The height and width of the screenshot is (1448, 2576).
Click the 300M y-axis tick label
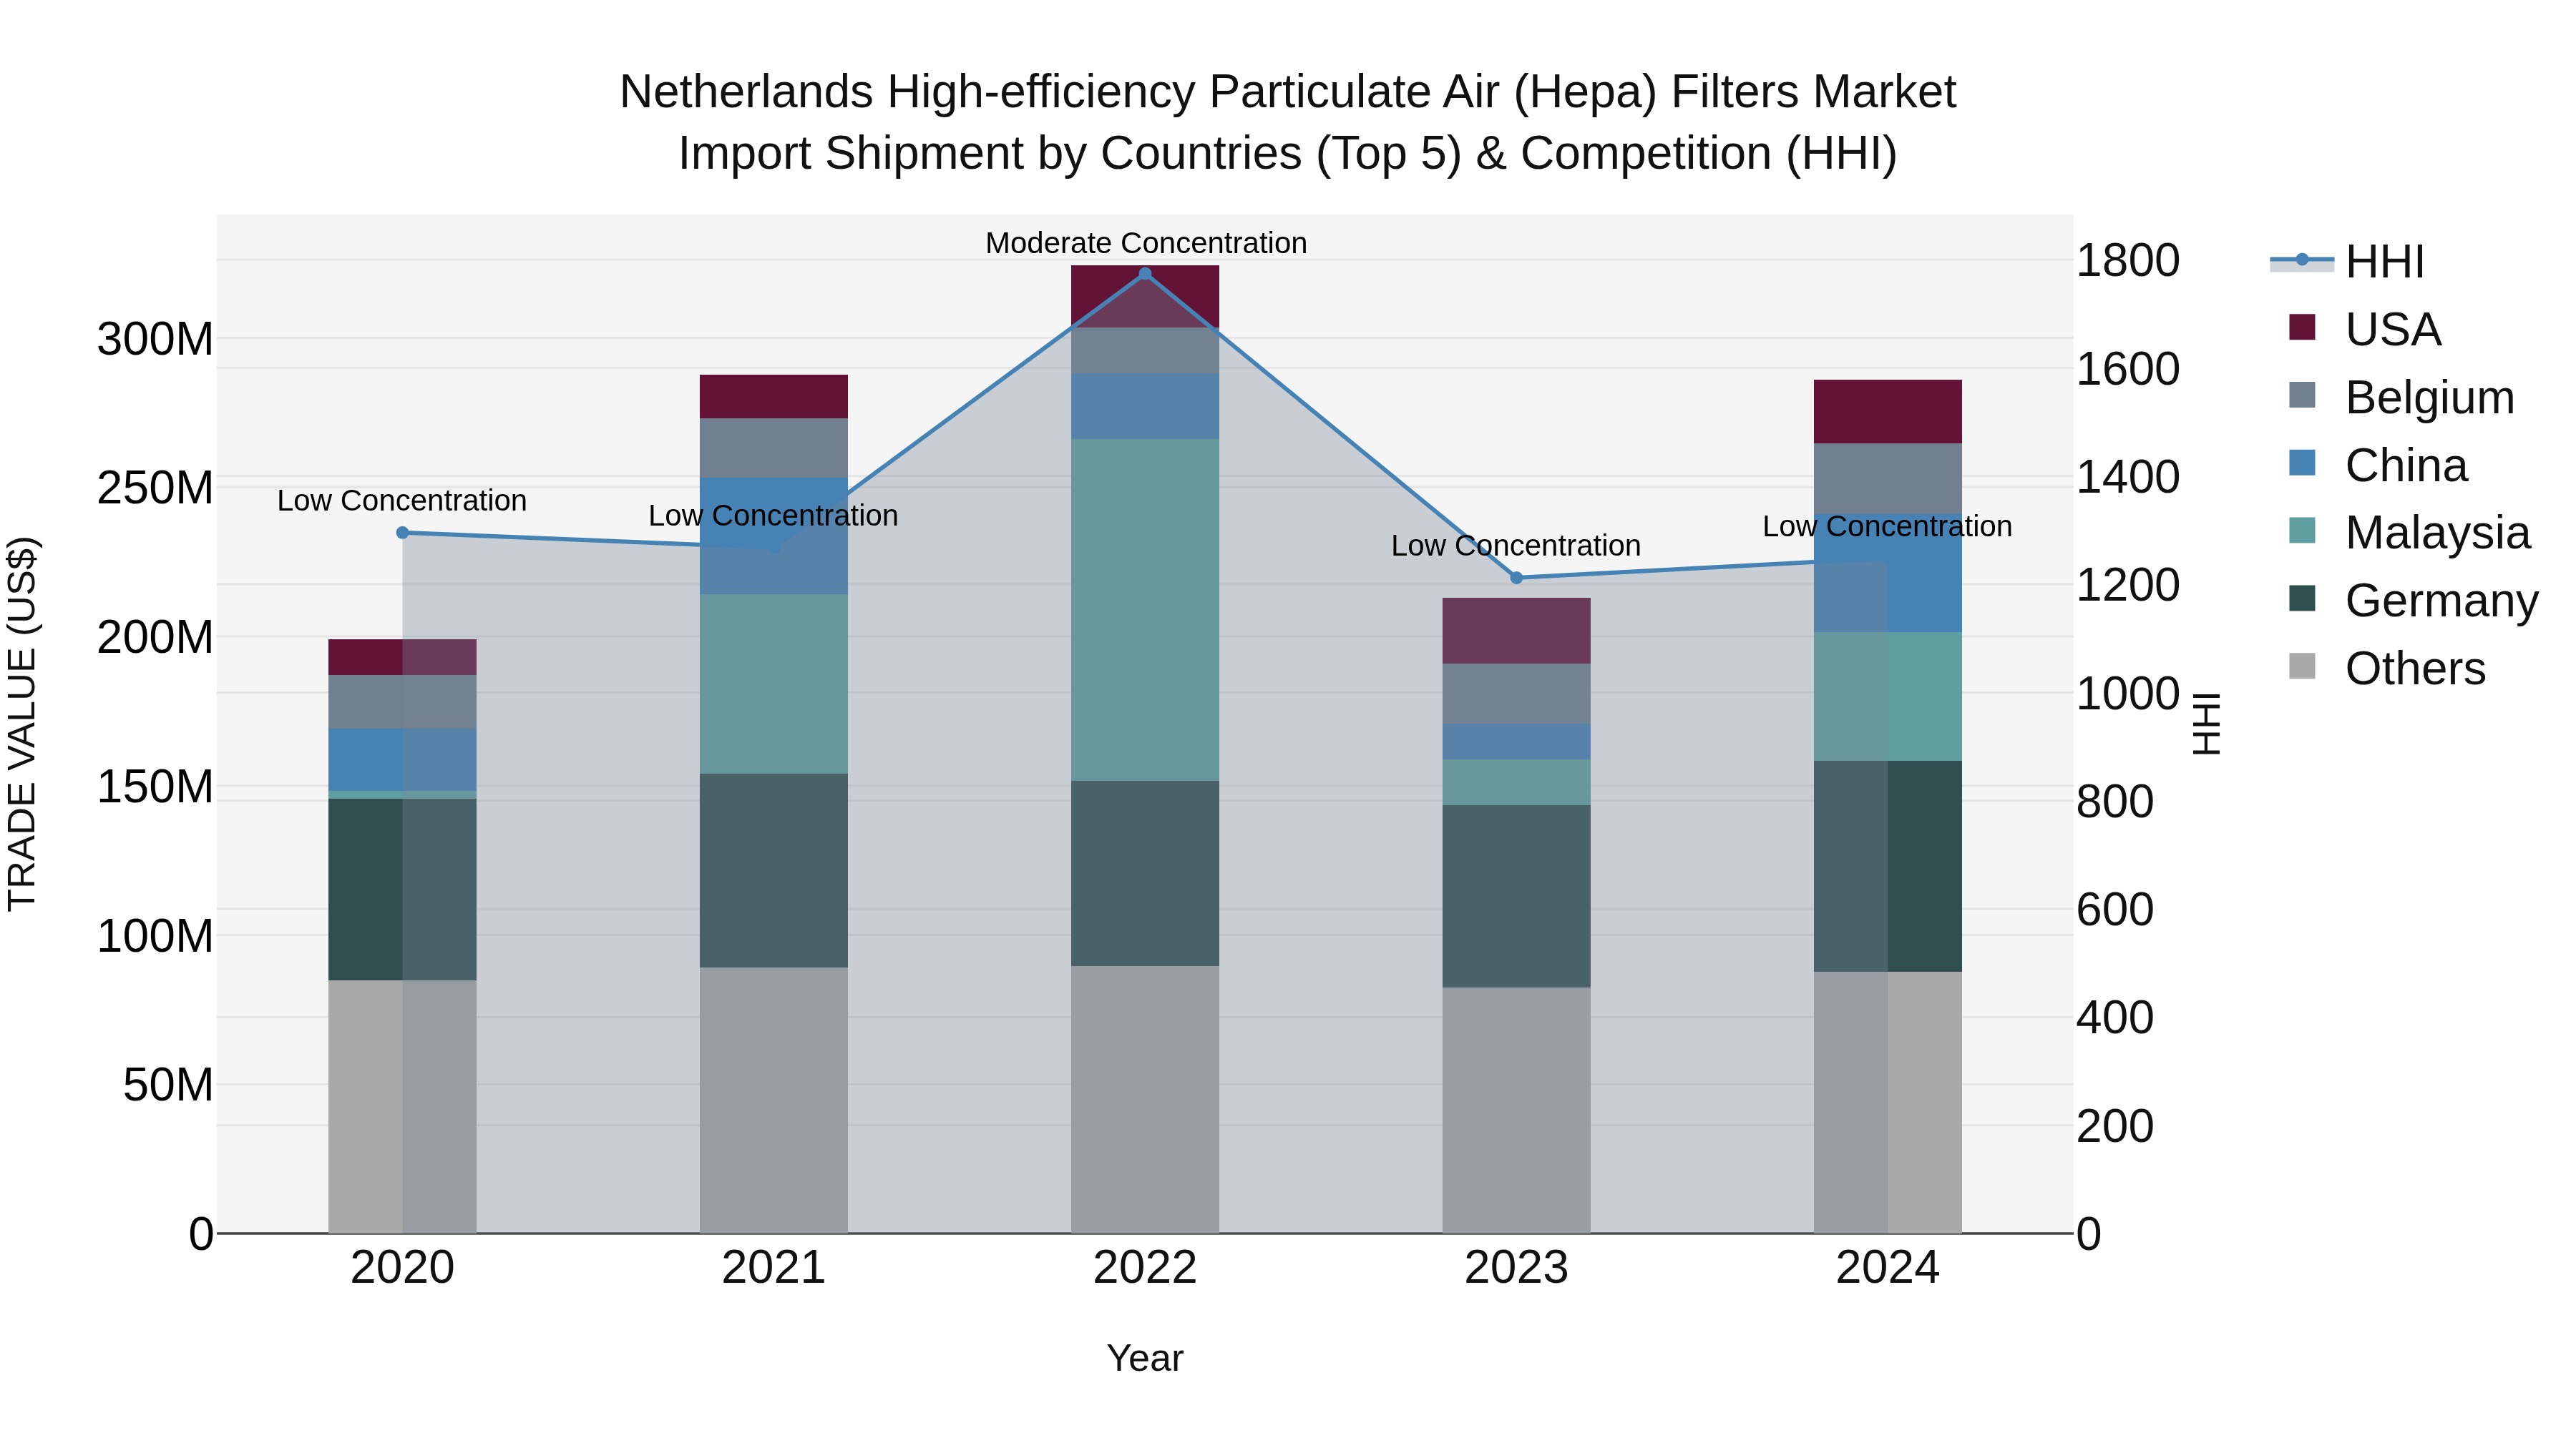(x=155, y=339)
